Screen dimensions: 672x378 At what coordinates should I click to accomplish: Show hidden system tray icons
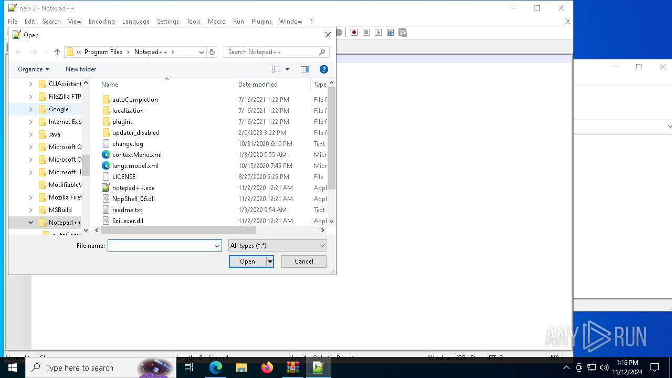[566, 367]
